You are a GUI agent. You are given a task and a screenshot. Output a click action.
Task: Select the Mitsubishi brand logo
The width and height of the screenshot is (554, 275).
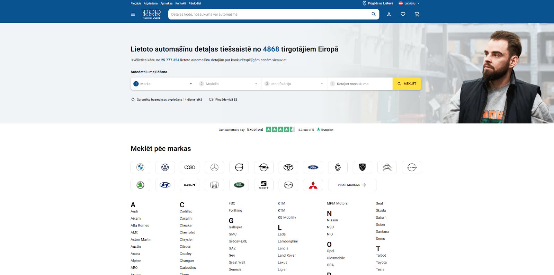(x=313, y=185)
